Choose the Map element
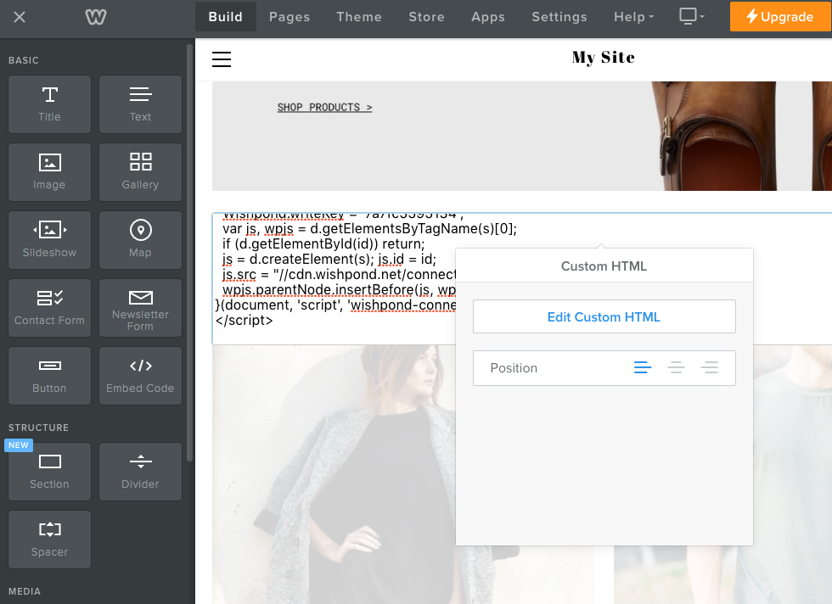Screen dimensions: 832x604 click(x=140, y=240)
